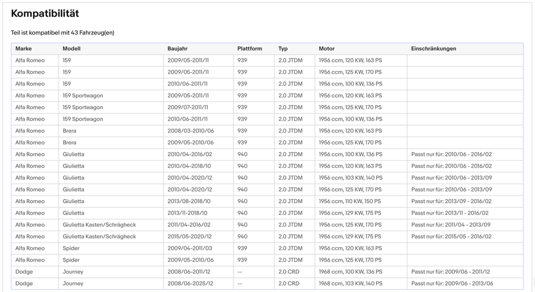Viewport: 535px width, 292px height.
Task: Click the Baujahr column header
Action: (x=178, y=48)
